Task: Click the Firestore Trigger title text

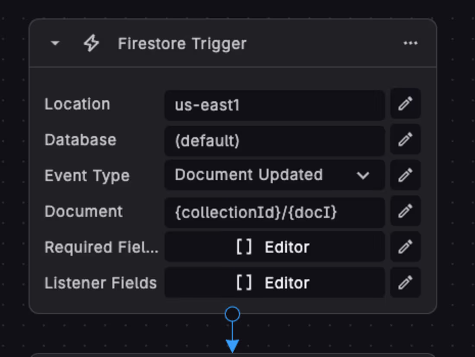Action: 181,43
